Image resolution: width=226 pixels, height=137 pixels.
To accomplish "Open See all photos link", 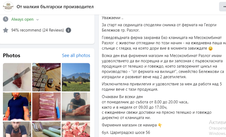I will (x=76, y=55).
